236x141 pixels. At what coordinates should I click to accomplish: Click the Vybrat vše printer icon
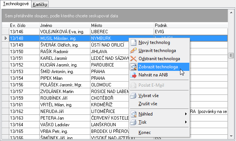(x=133, y=96)
